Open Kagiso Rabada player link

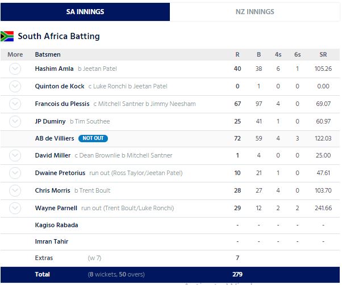pyautogui.click(x=56, y=225)
